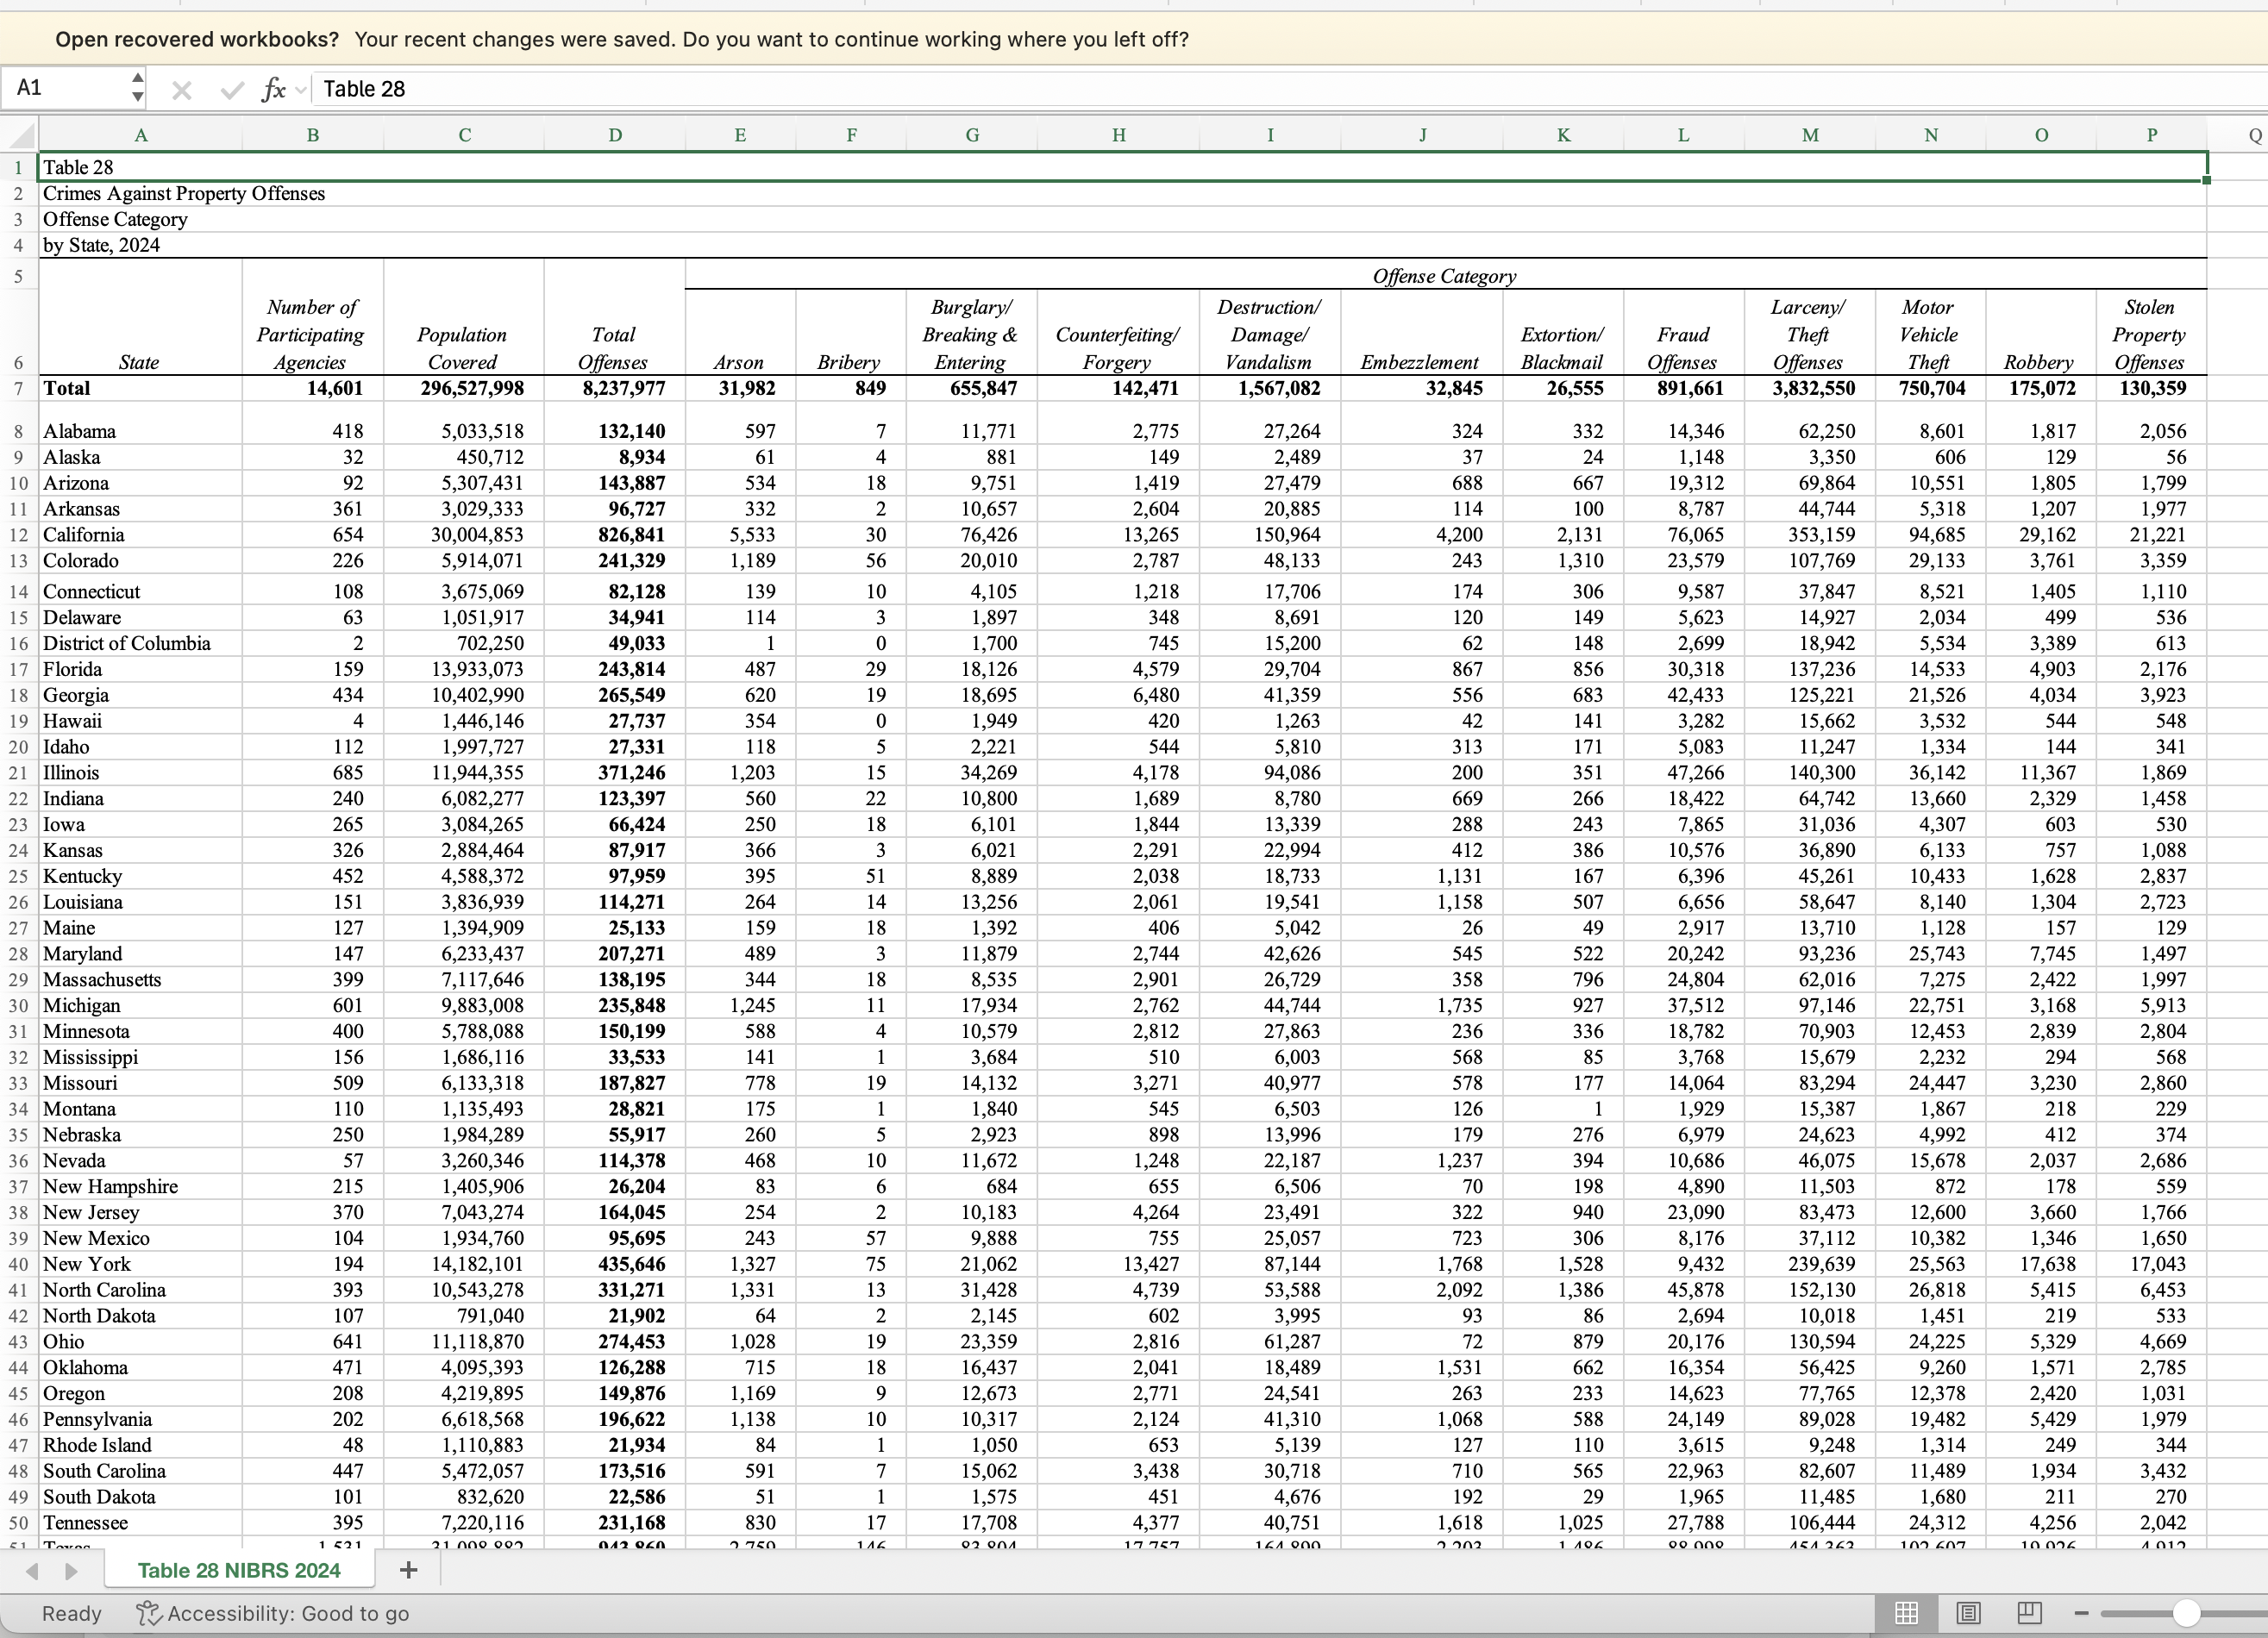Select row 7 header
Screen dimensions: 2268x1638
[x=18, y=388]
